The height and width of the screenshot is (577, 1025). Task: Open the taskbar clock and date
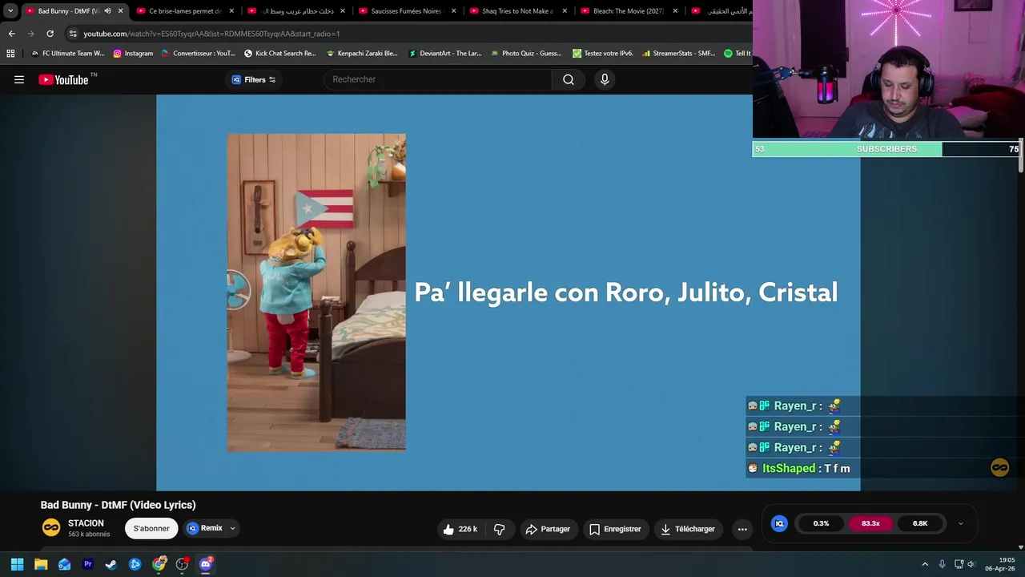pos(1001,564)
